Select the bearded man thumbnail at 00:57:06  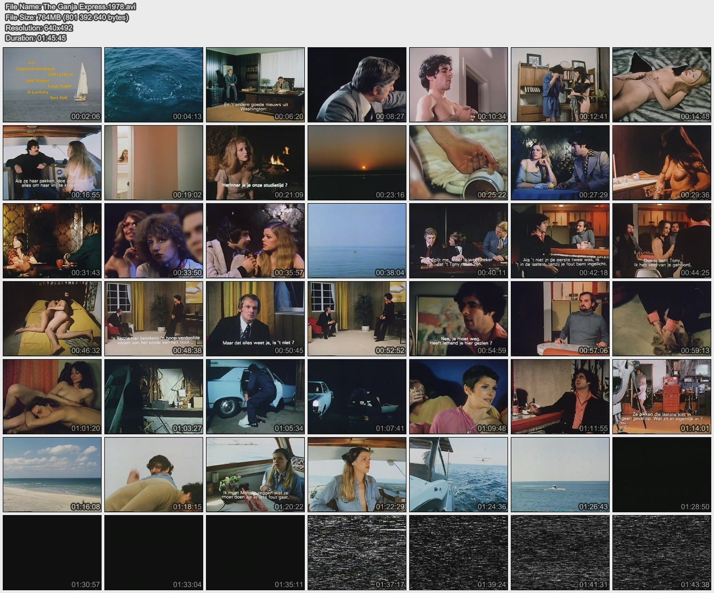point(560,318)
